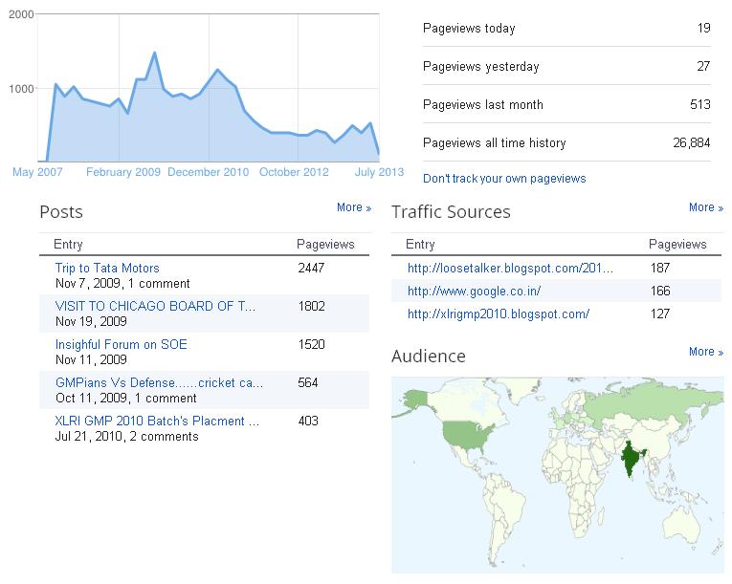Click the traffic source count 187
The image size is (732, 584).
660,268
